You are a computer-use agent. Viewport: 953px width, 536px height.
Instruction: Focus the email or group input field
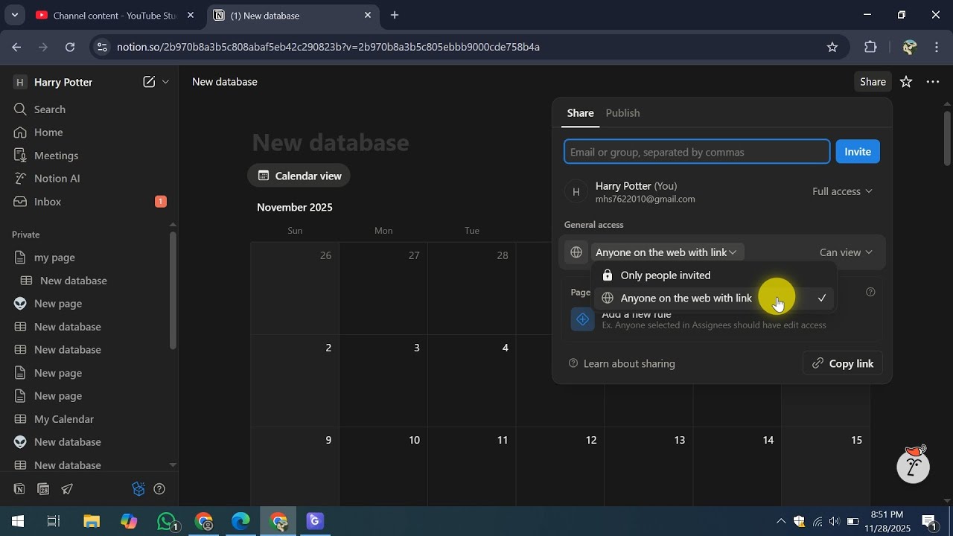tap(696, 152)
